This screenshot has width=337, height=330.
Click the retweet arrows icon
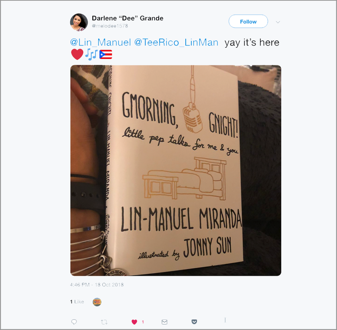pos(104,322)
